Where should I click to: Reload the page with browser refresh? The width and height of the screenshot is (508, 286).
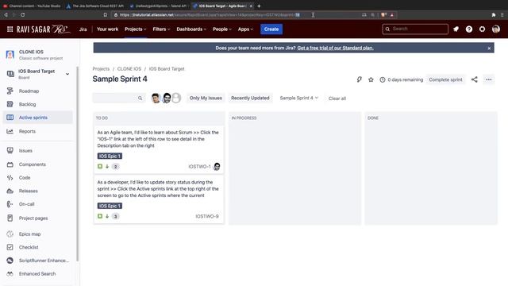coord(22,15)
